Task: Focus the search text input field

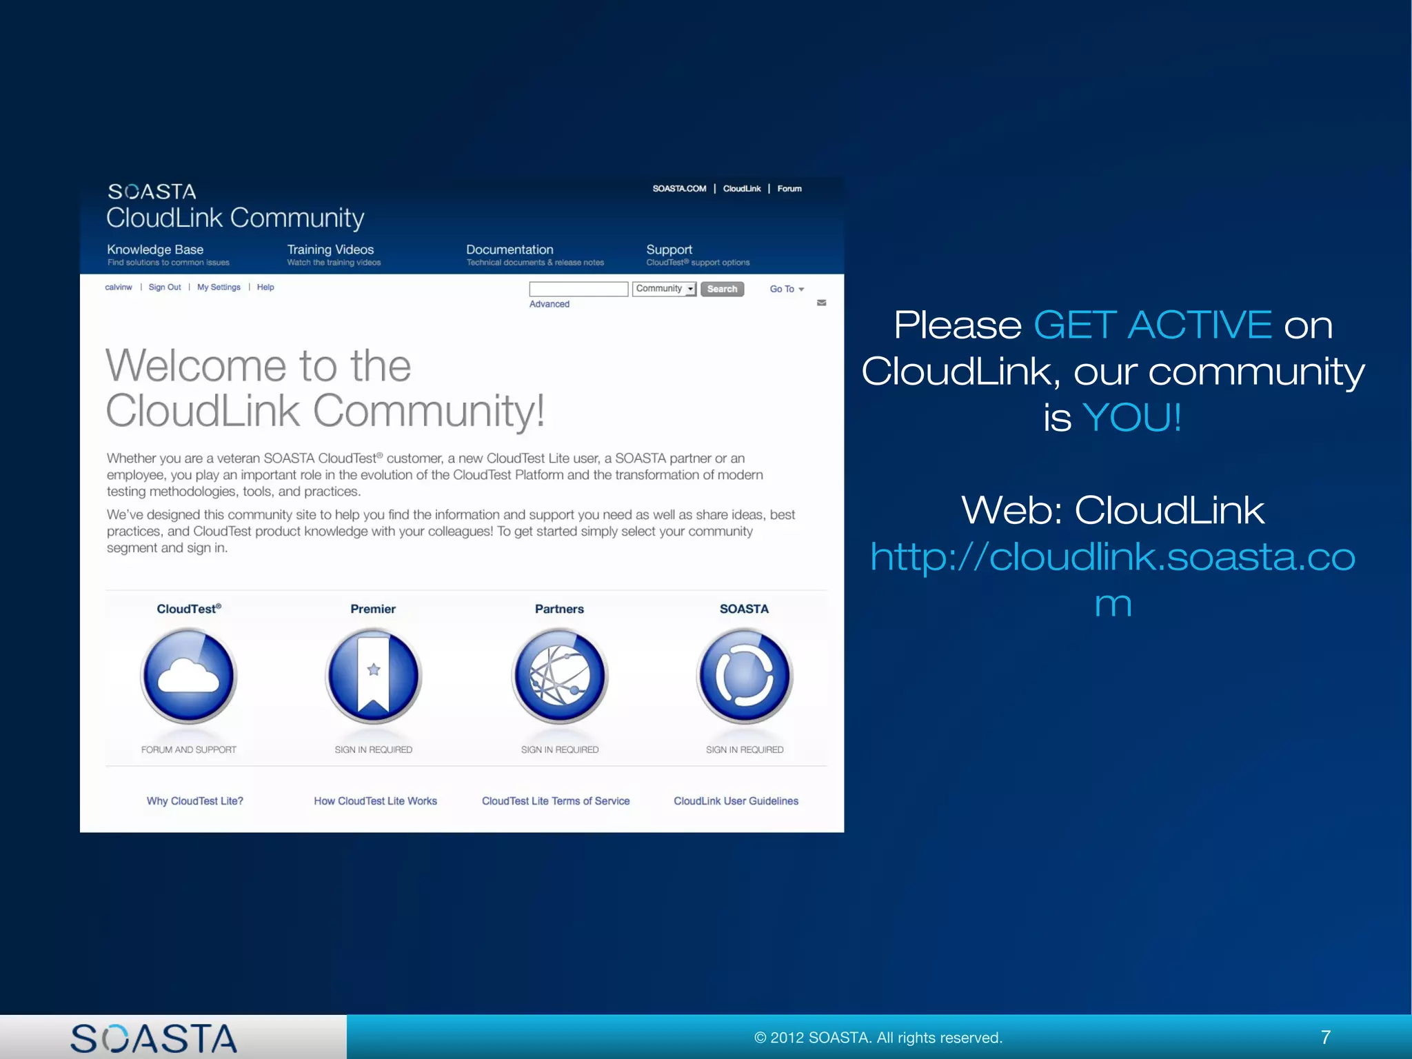Action: point(578,289)
